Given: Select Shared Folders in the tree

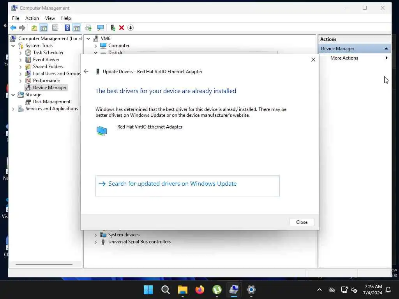Looking at the screenshot, I should pos(48,66).
